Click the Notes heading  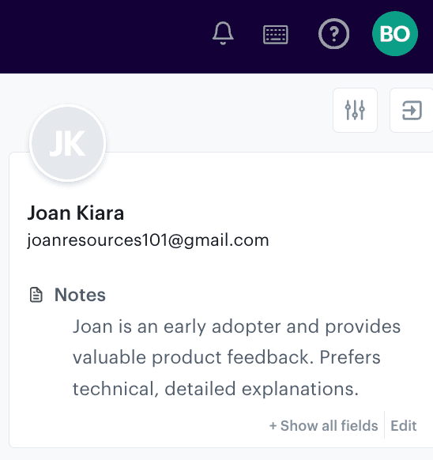coord(80,295)
